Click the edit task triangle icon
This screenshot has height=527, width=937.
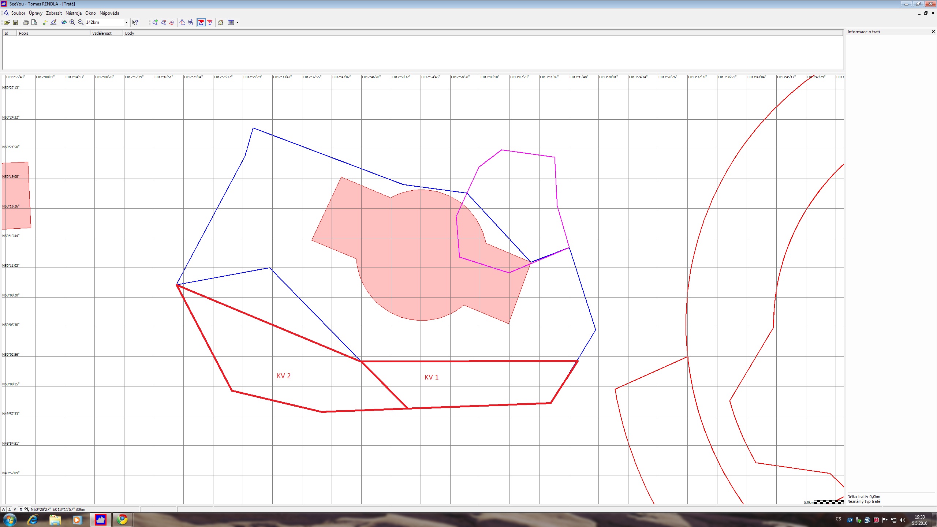click(163, 22)
